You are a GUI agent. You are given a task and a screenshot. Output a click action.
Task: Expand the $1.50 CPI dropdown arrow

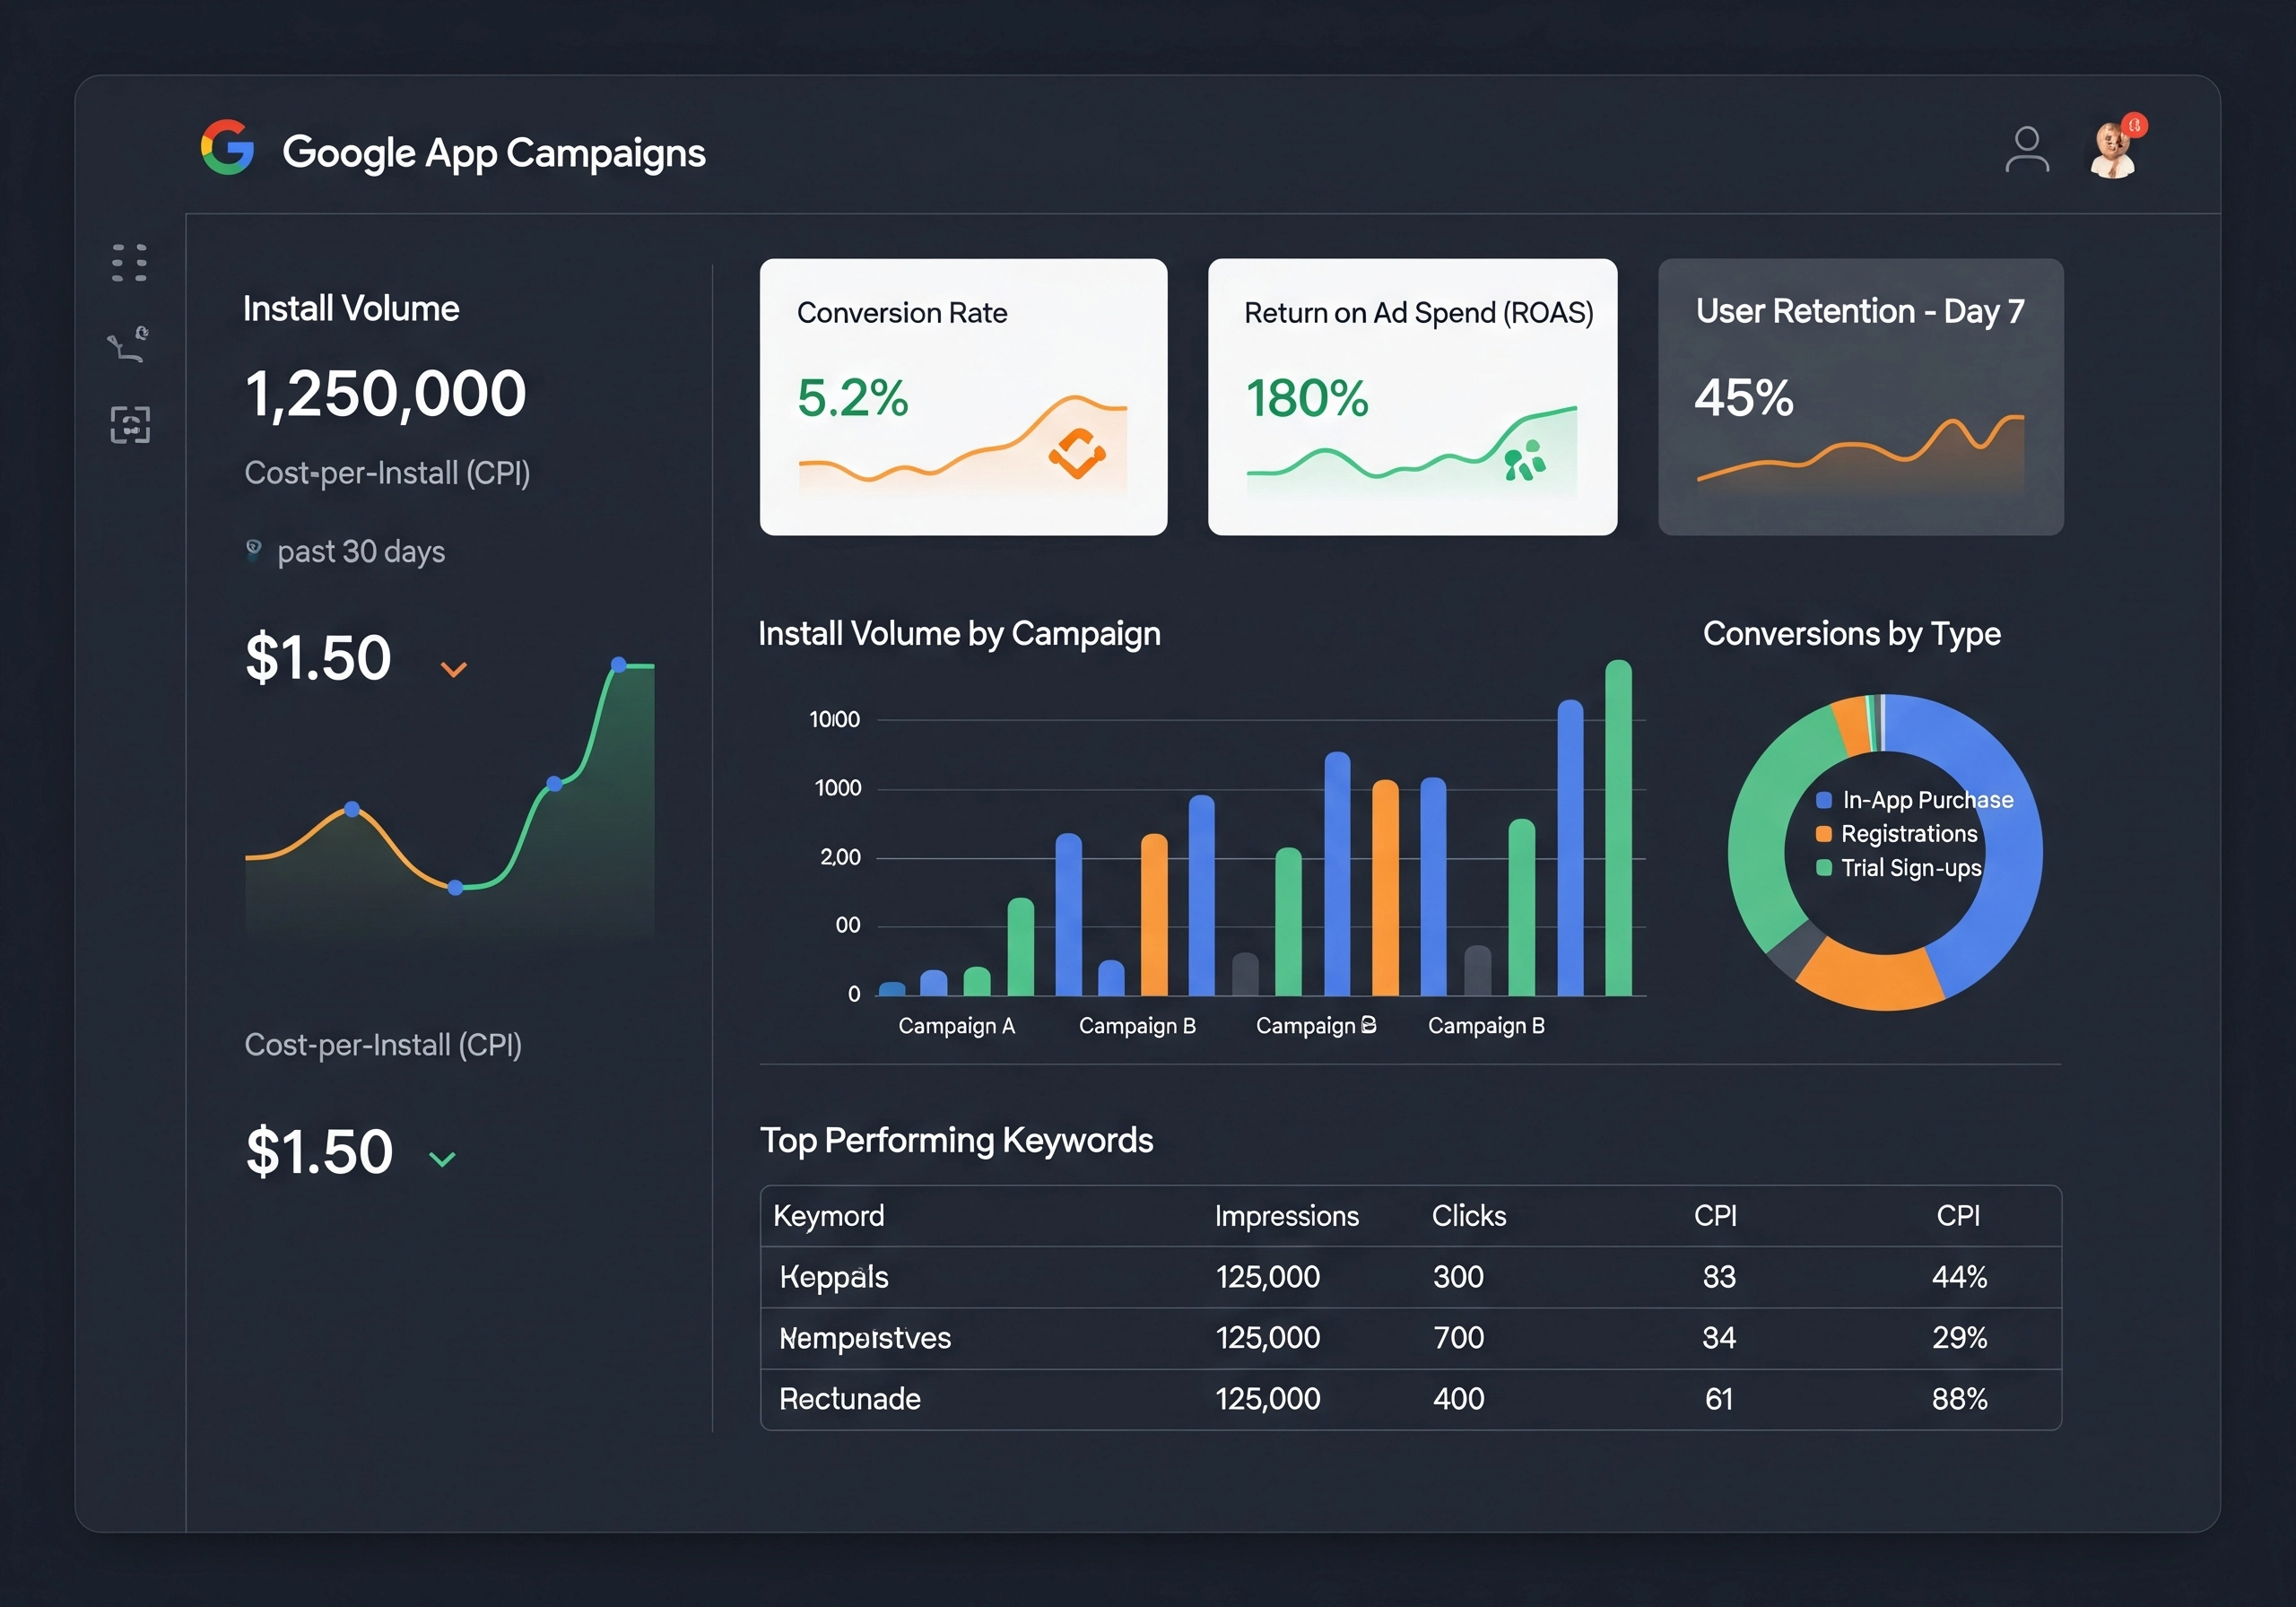455,668
